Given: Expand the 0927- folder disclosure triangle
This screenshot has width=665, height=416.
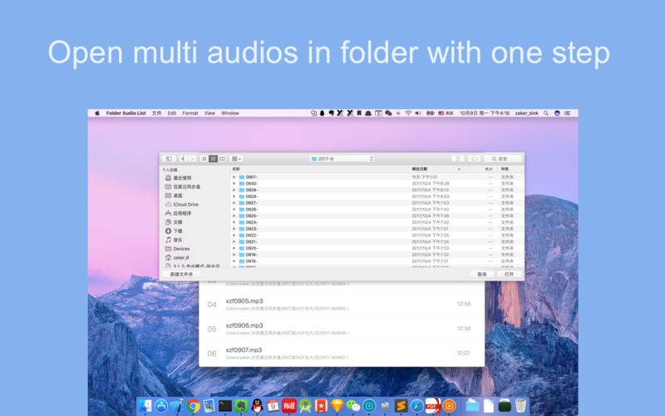Looking at the screenshot, I should pos(234,203).
